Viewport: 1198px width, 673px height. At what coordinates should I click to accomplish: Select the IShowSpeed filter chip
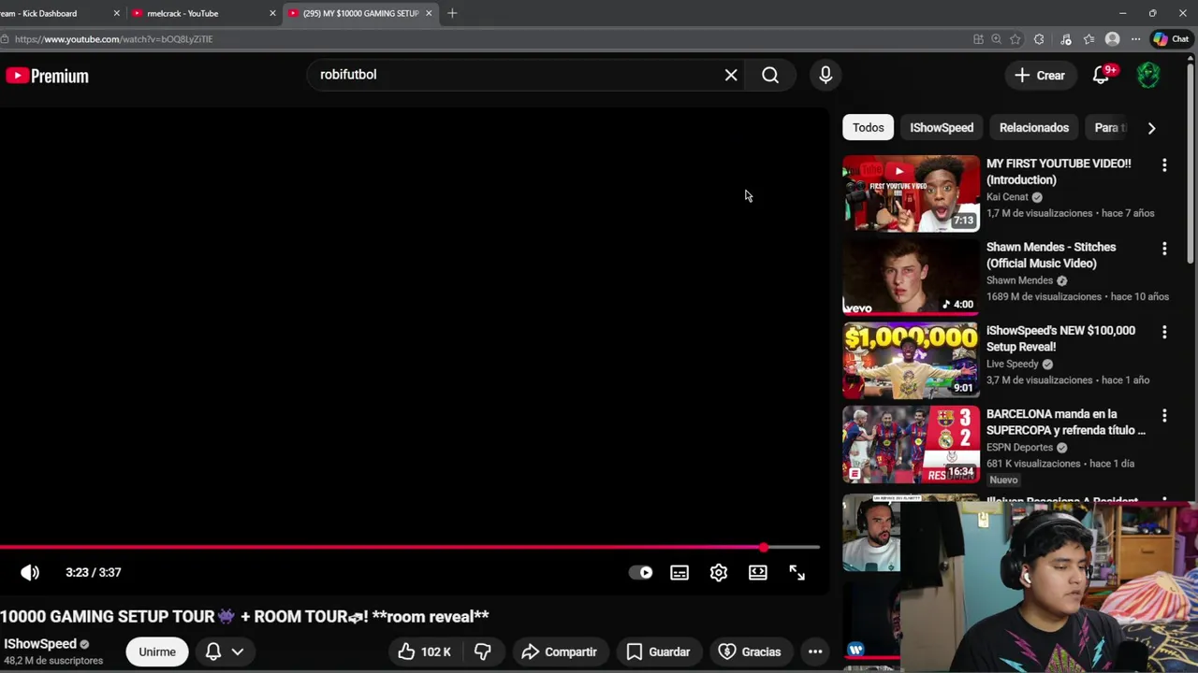pyautogui.click(x=942, y=127)
